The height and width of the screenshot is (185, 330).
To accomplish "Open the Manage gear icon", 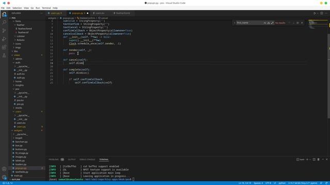I will (4, 177).
